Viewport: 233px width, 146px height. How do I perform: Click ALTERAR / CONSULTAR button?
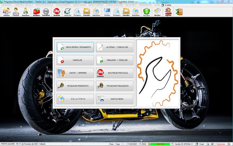pos(114,47)
